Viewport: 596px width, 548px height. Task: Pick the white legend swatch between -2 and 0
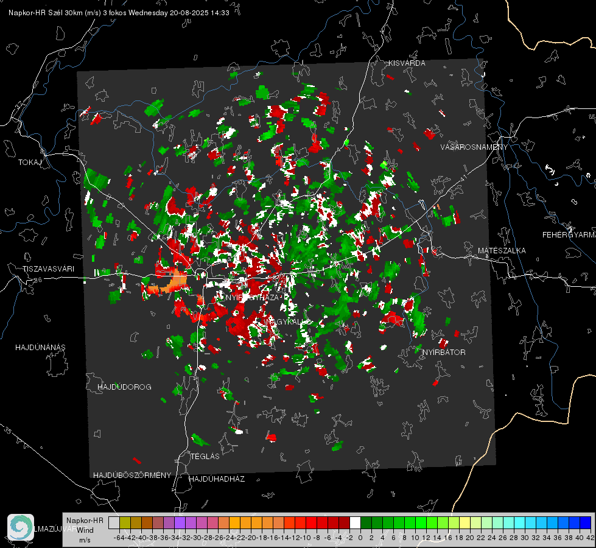(x=355, y=522)
